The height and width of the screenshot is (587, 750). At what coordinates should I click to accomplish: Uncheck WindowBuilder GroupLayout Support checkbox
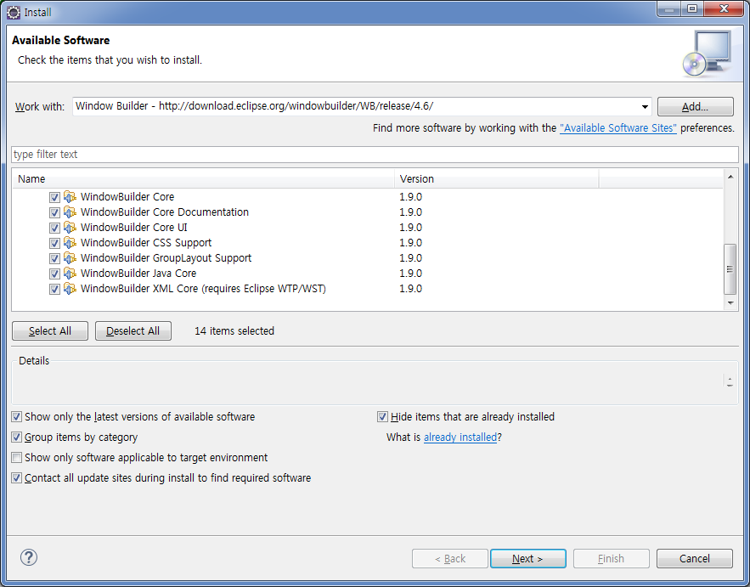point(54,258)
